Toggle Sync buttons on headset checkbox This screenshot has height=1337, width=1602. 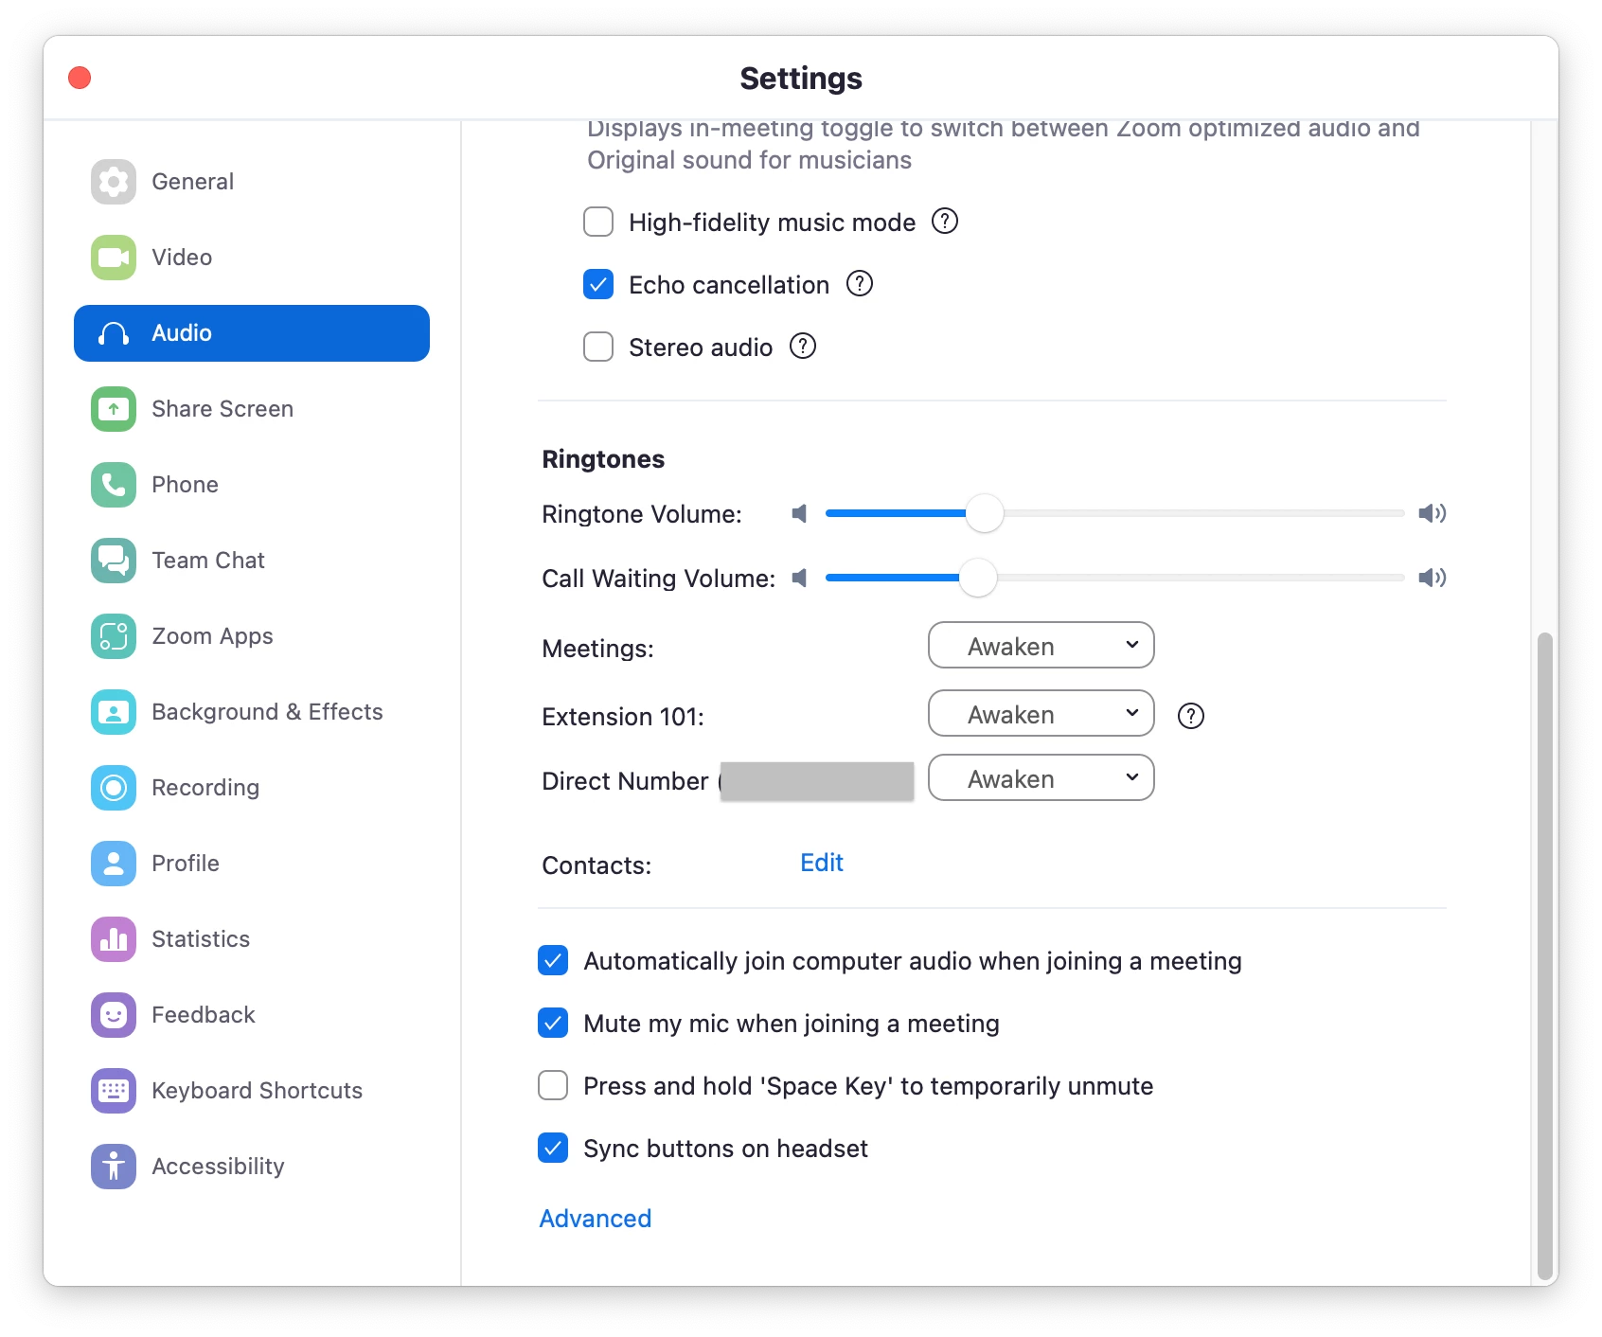pos(553,1148)
